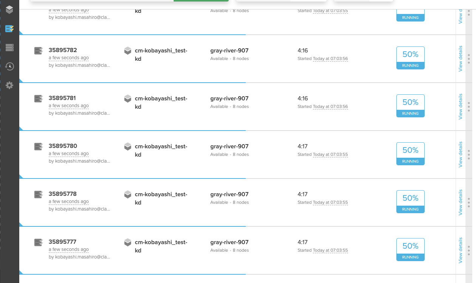Click the monitor icon beside job 35895782
The image size is (476, 283).
(x=38, y=50)
